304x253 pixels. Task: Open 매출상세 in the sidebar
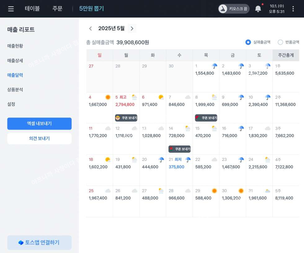pyautogui.click(x=15, y=60)
